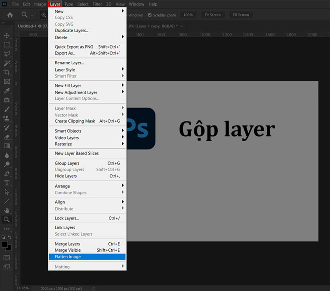Select the Frame tool

click(7, 81)
